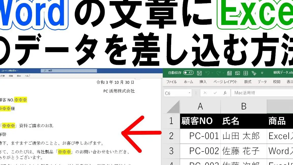Switch to the 挿入 tab in Excel
The image size is (293, 165).
pos(203,82)
